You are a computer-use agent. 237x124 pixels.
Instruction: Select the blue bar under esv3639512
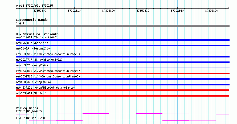point(122,79)
